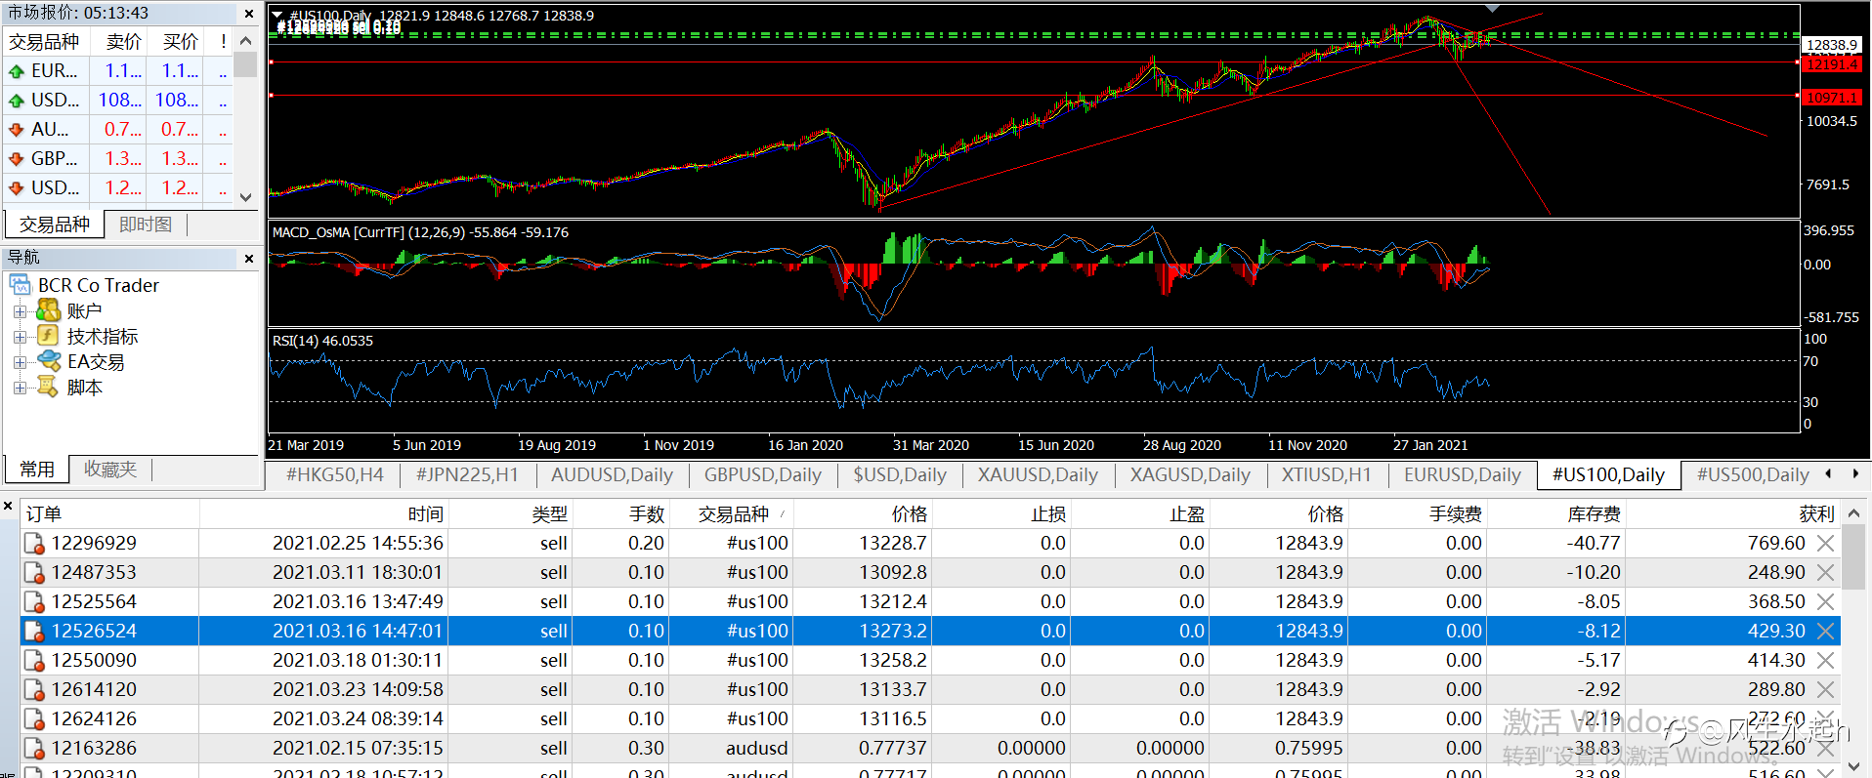Open the AUDUSD,Daily chart tab

pyautogui.click(x=612, y=475)
